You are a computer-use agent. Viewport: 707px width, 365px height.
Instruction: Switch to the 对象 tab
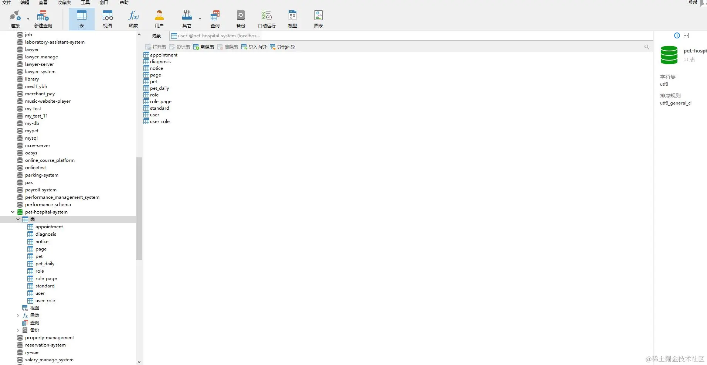(156, 36)
